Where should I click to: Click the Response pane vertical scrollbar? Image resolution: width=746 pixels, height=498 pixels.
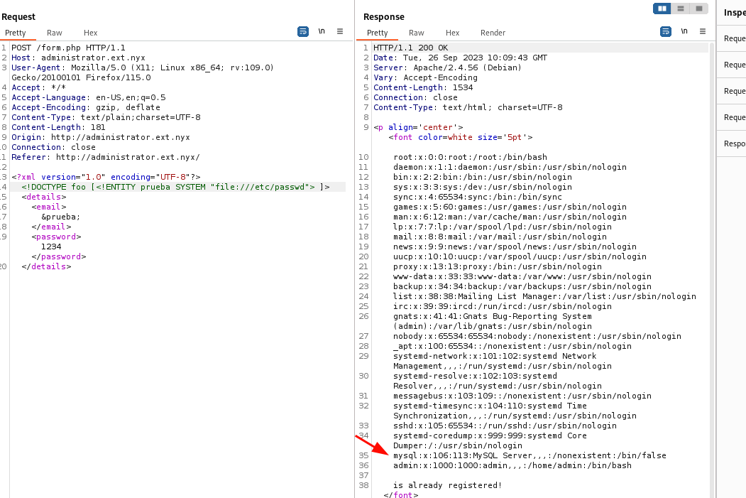(712, 271)
